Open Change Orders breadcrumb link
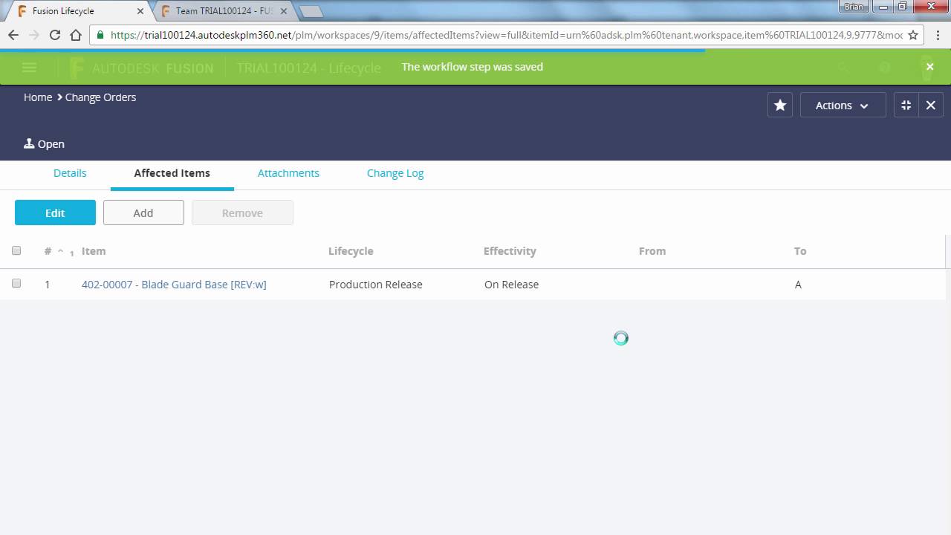Image resolution: width=951 pixels, height=535 pixels. tap(100, 97)
